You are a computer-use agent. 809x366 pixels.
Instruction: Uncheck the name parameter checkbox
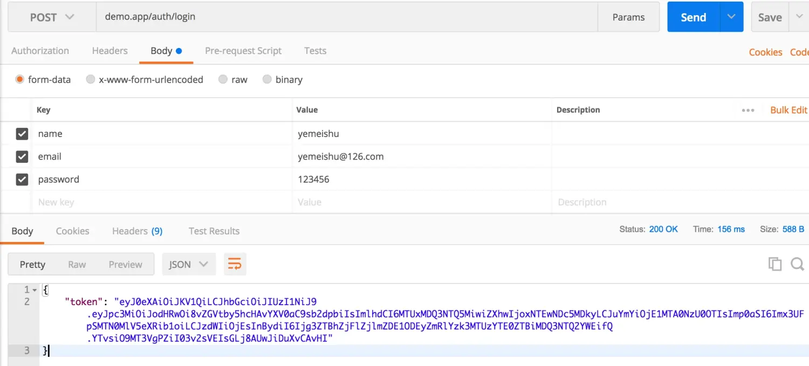(x=22, y=134)
